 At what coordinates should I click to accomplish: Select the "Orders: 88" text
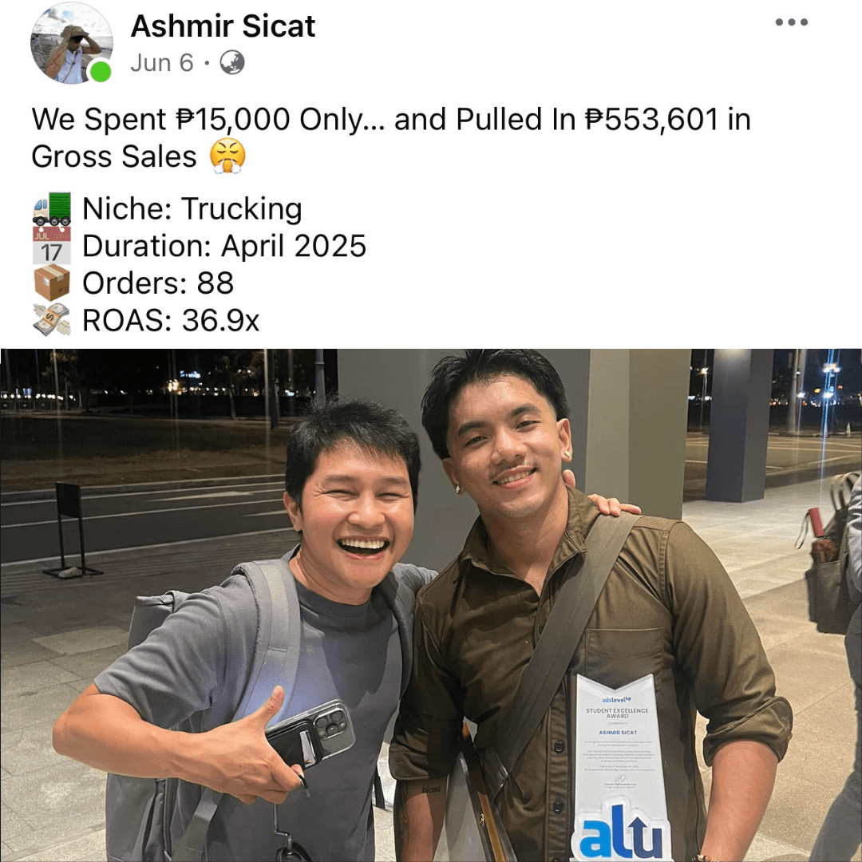(158, 283)
